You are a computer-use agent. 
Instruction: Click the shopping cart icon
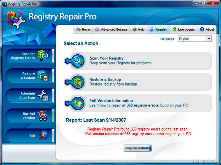click(43, 116)
